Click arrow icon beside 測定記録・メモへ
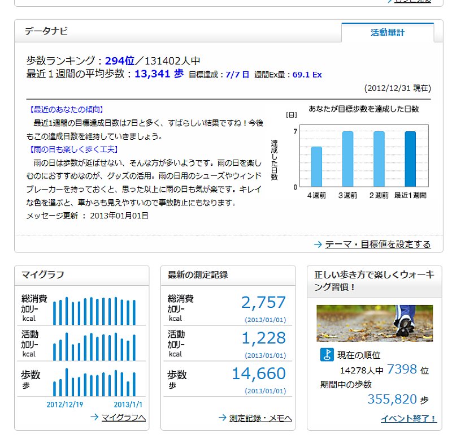 pos(223,418)
